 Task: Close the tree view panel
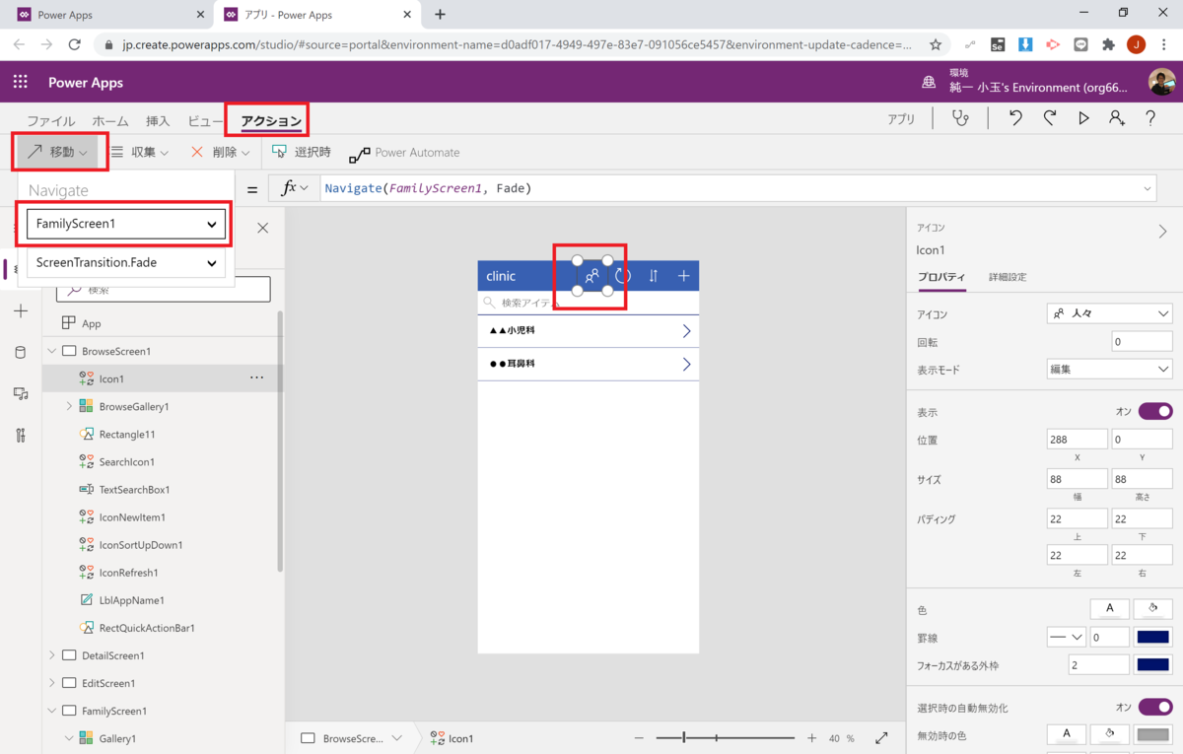(x=262, y=228)
